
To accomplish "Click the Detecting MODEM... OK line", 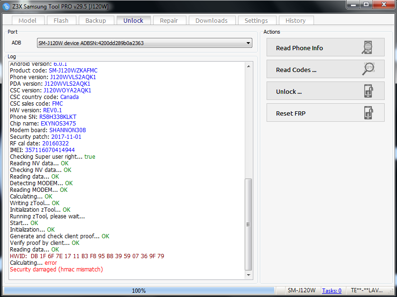I will (x=41, y=183).
